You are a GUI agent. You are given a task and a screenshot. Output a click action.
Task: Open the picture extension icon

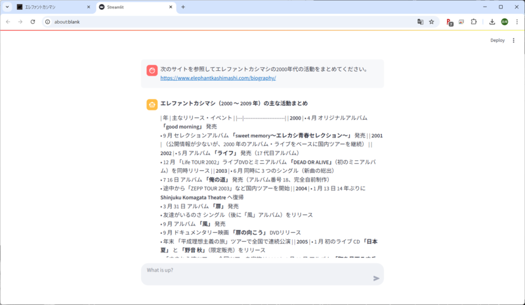click(461, 22)
